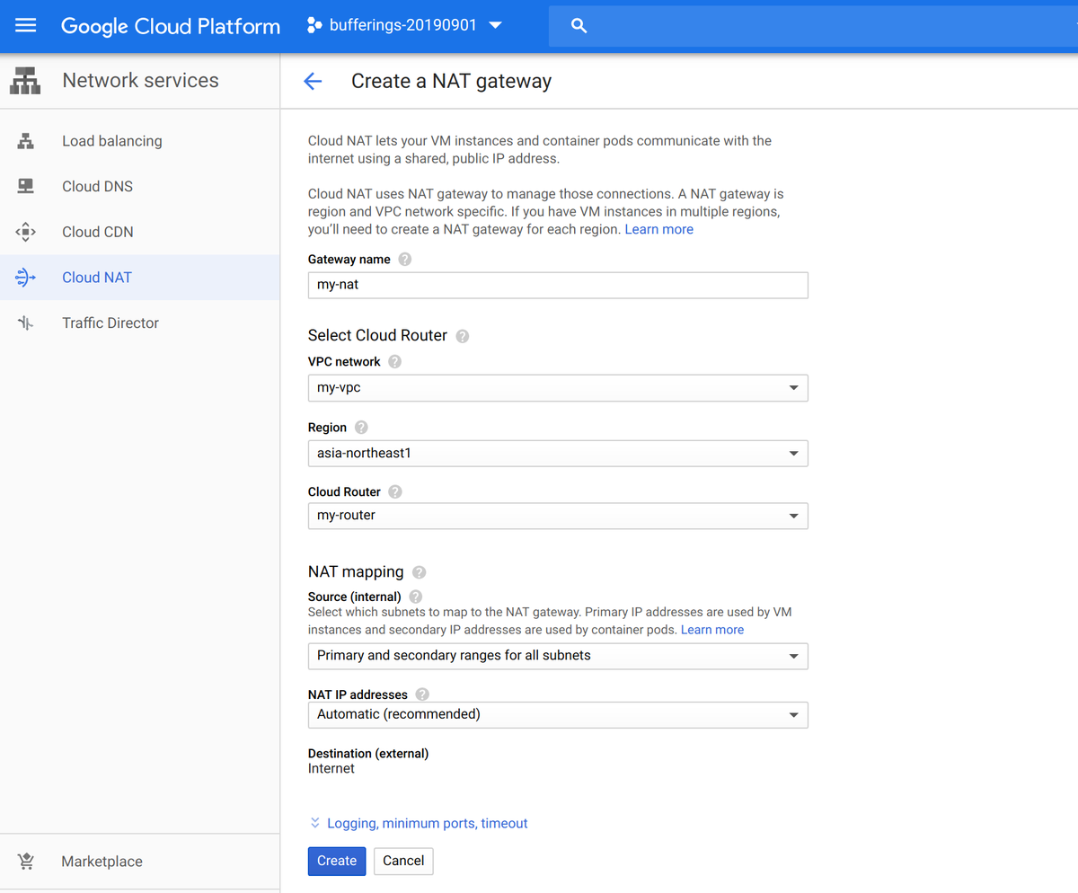Focus the Gateway name input field

tap(558, 285)
